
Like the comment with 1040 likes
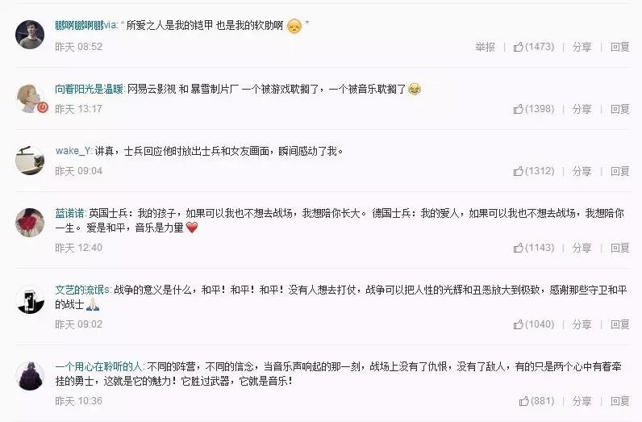(x=533, y=324)
